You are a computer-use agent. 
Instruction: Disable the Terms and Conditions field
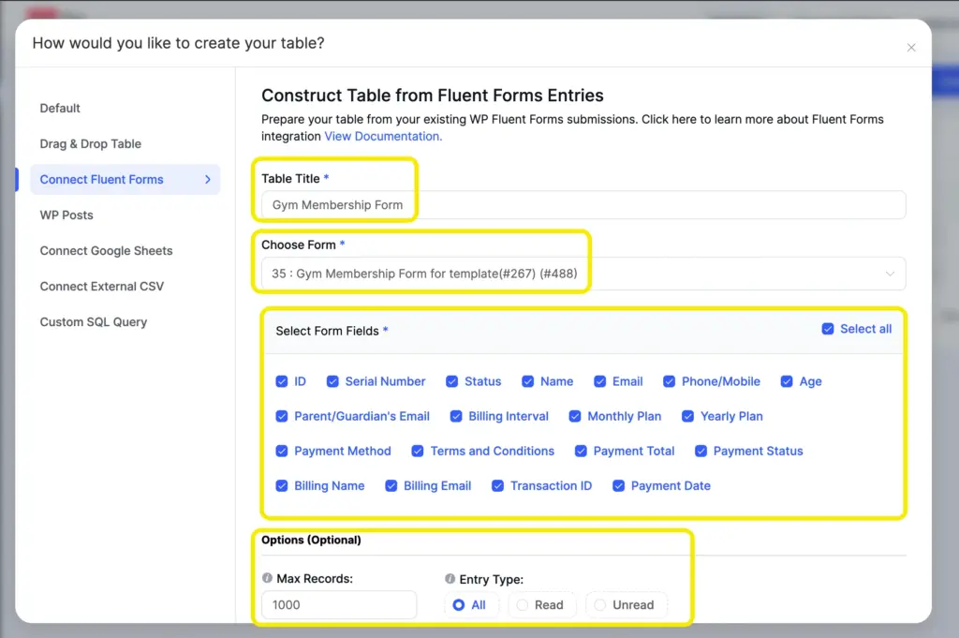tap(417, 451)
